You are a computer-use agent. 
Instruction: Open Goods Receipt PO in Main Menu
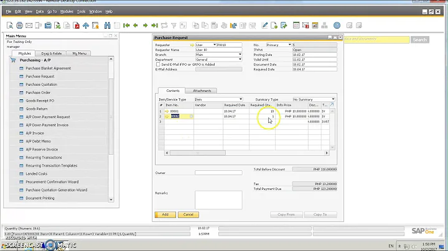(x=40, y=101)
